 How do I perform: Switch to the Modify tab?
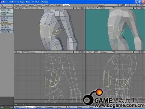24,5
